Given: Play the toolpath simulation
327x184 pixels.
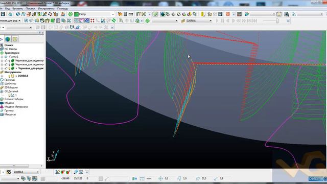Looking at the screenshot, I should pos(217,20).
